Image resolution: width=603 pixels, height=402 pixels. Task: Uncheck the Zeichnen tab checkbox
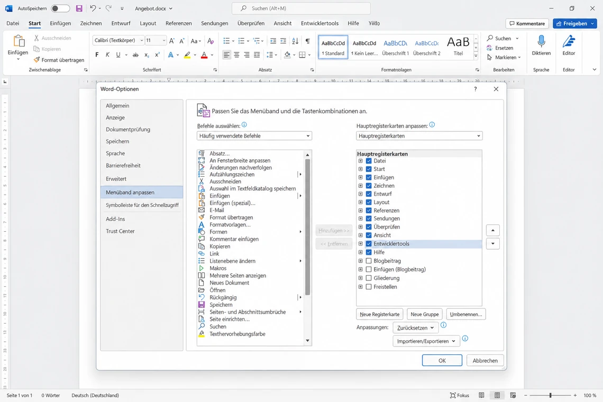pos(369,186)
